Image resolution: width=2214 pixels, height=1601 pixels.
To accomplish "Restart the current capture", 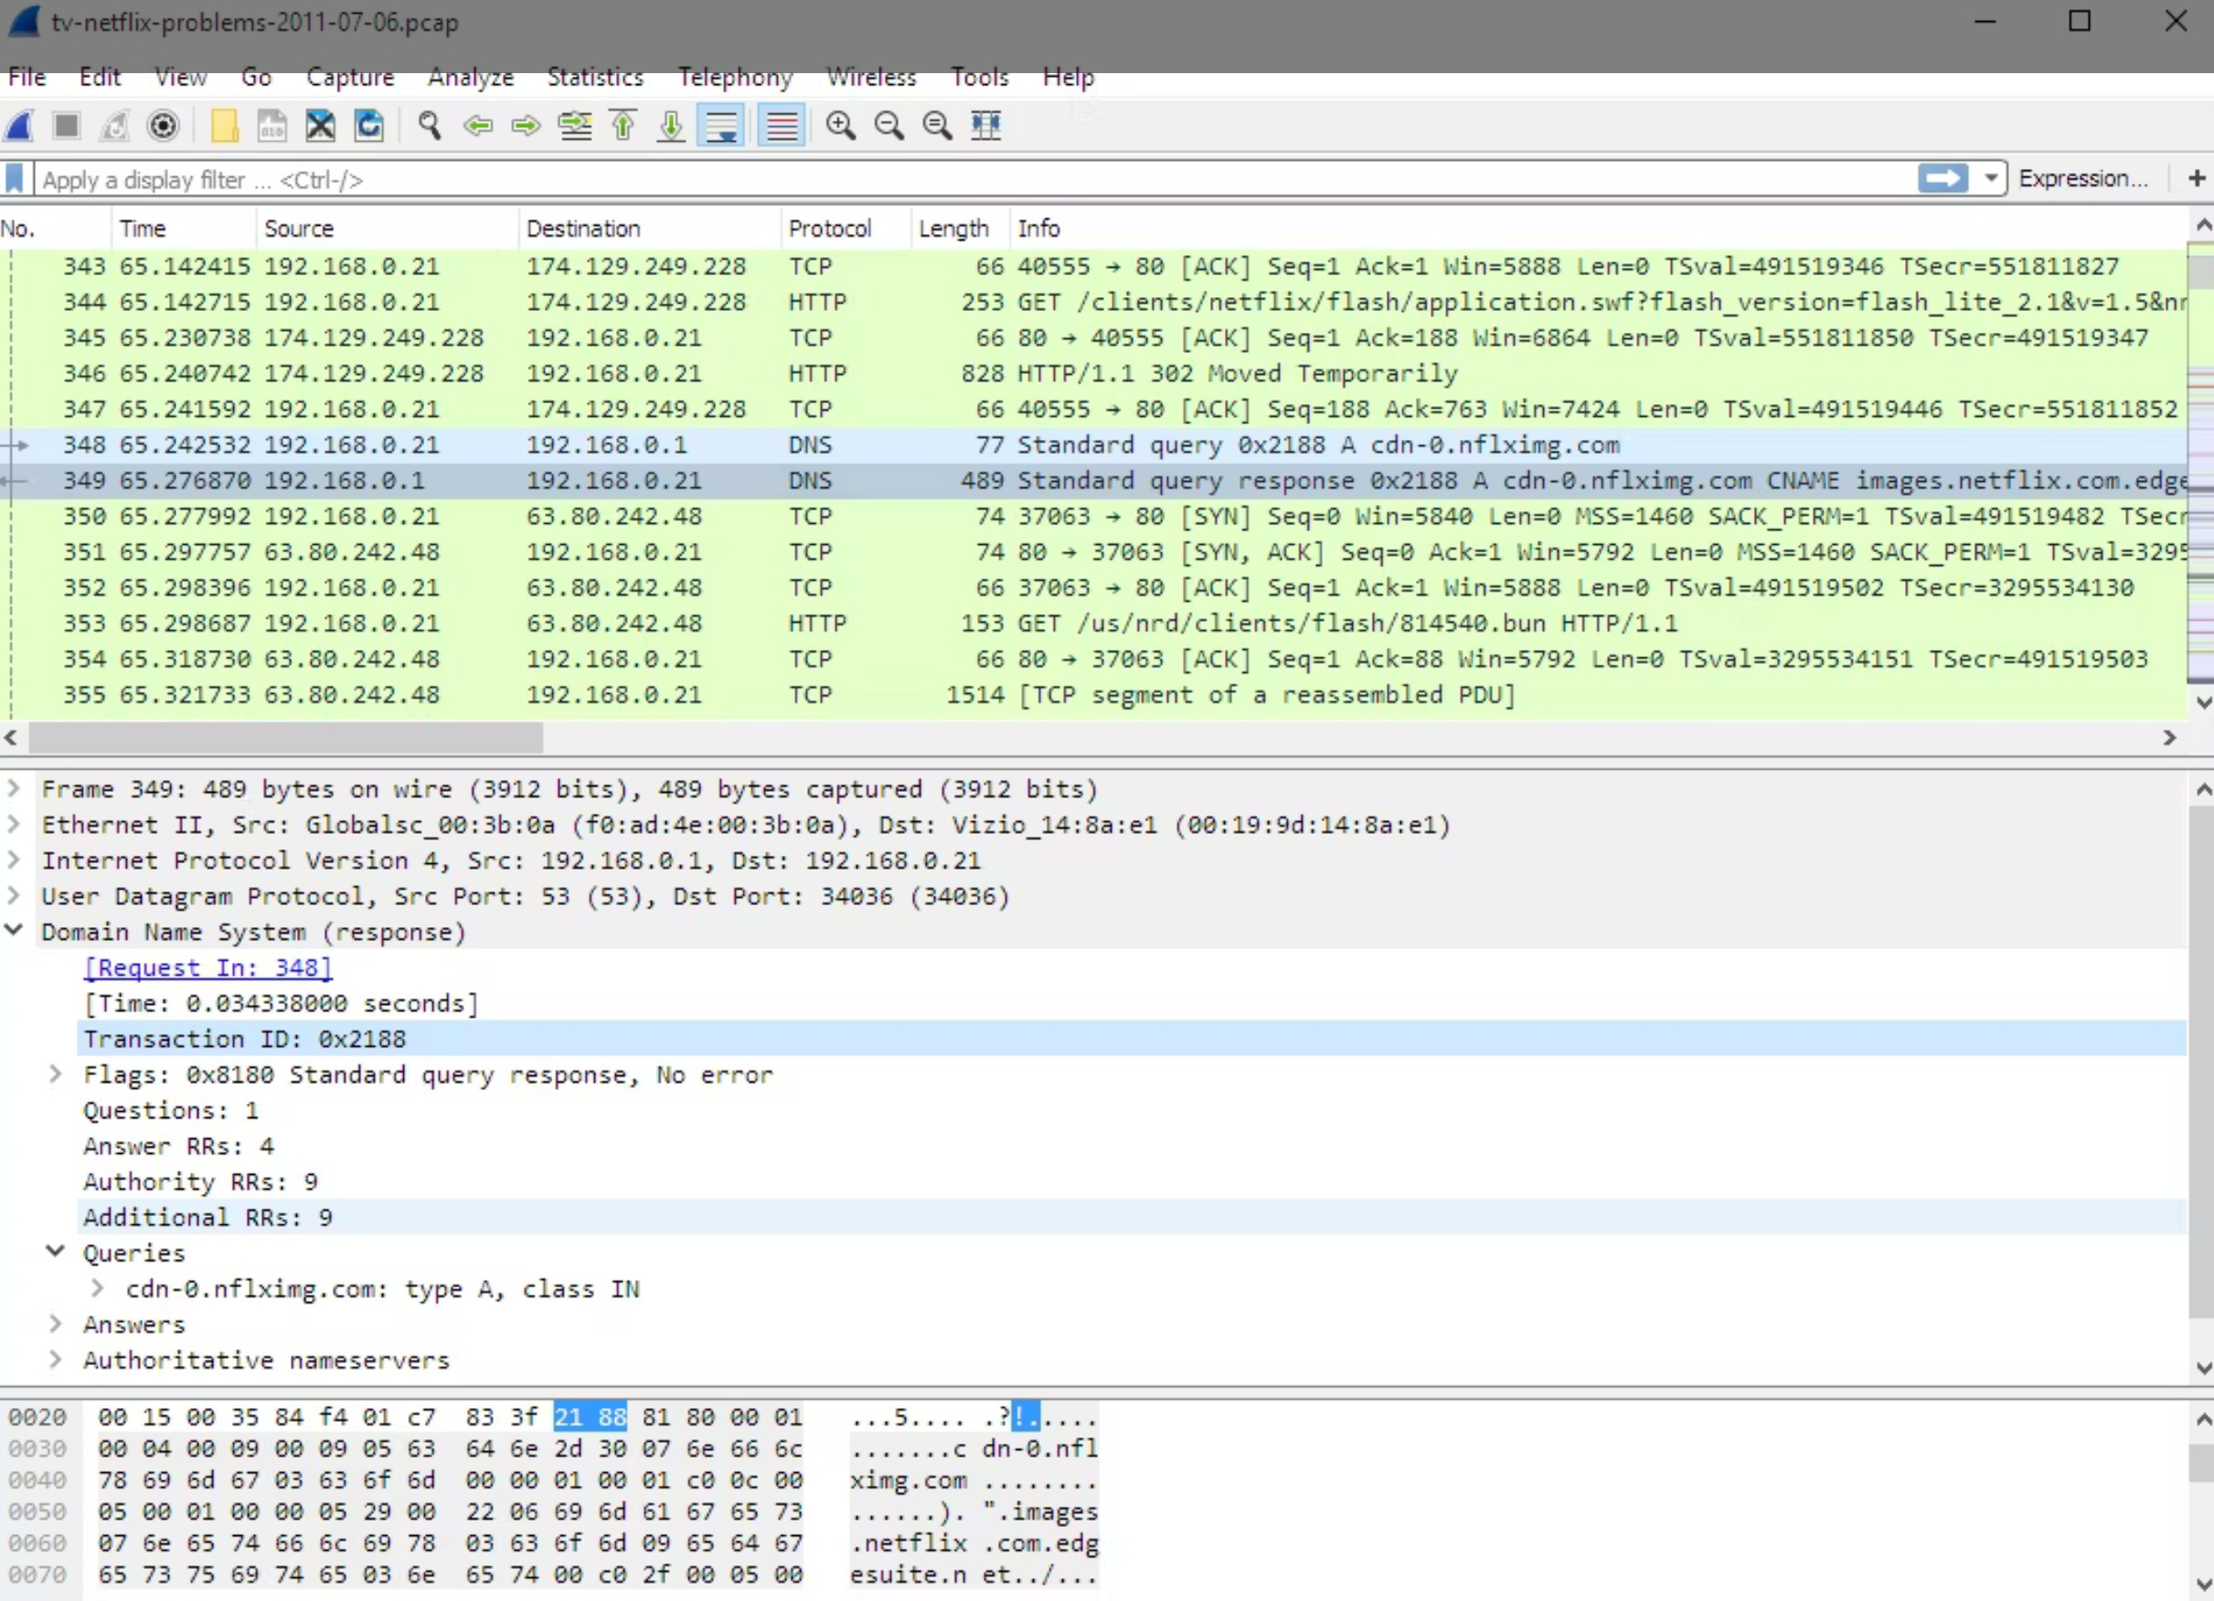I will 115,126.
